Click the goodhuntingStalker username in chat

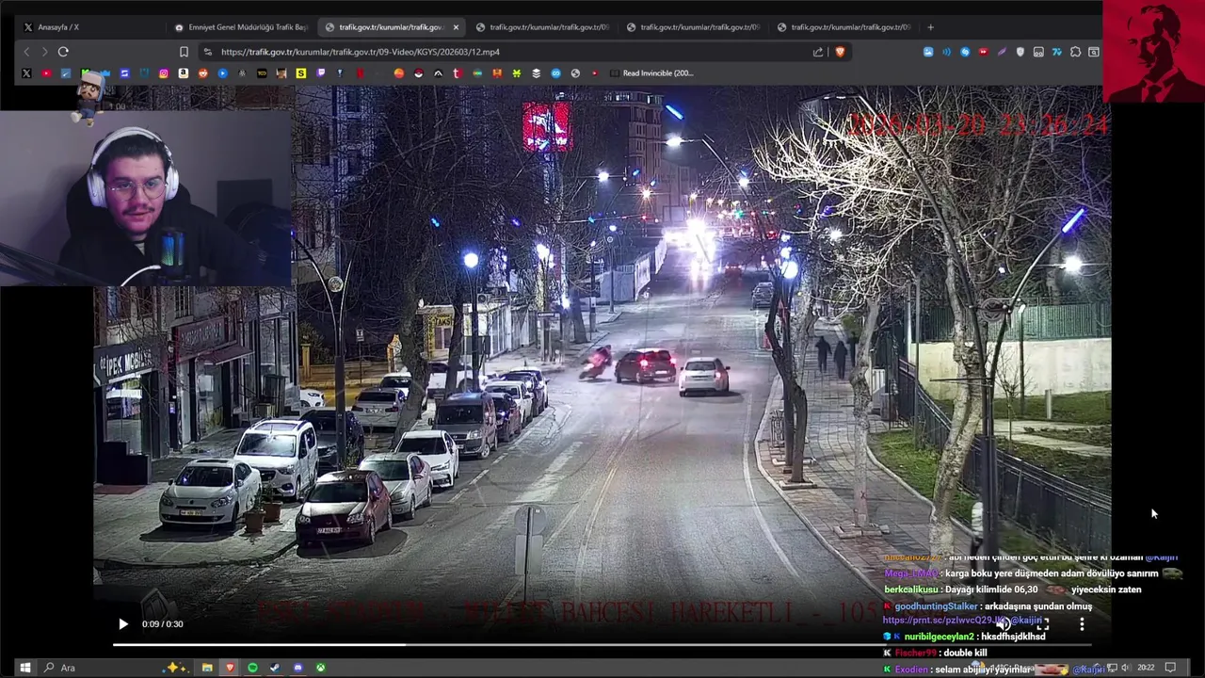pos(936,606)
